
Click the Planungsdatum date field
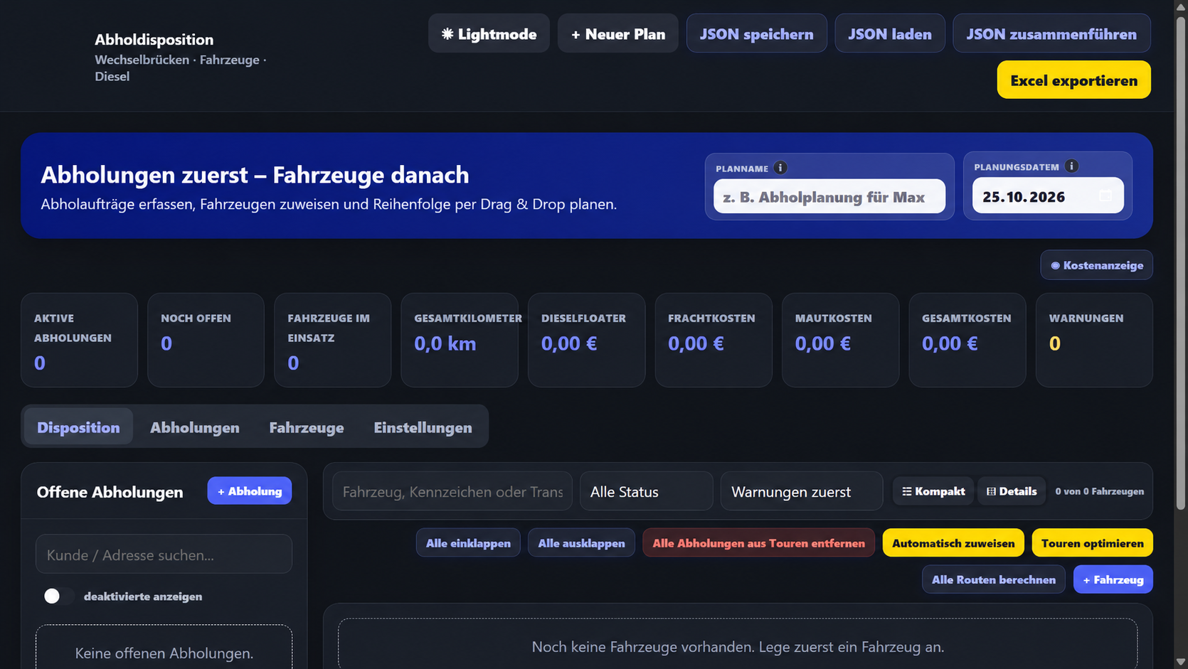click(1048, 196)
